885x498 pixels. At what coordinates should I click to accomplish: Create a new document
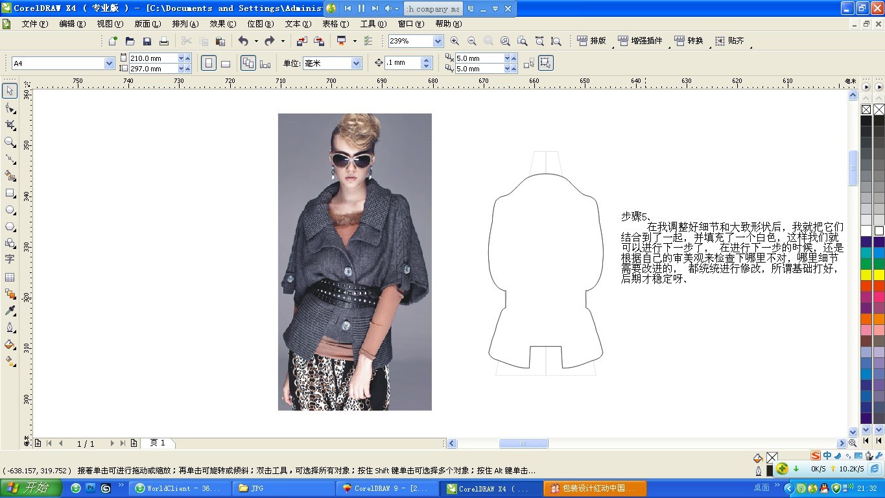tap(113, 41)
